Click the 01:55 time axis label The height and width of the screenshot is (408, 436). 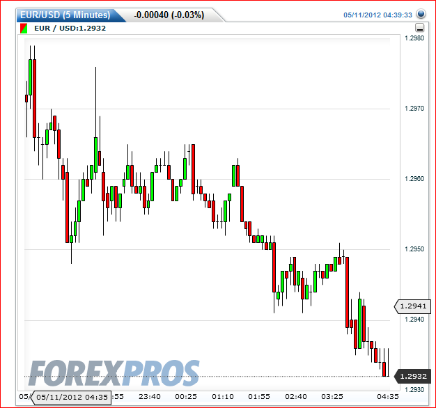pyautogui.click(x=259, y=397)
